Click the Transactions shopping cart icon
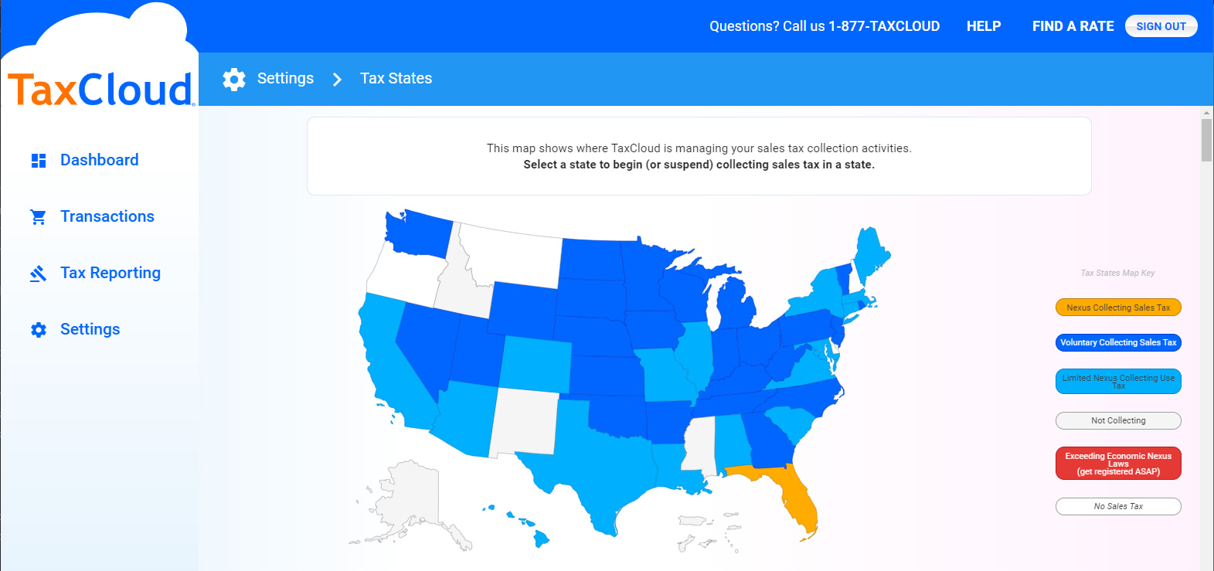The image size is (1214, 571). point(38,217)
